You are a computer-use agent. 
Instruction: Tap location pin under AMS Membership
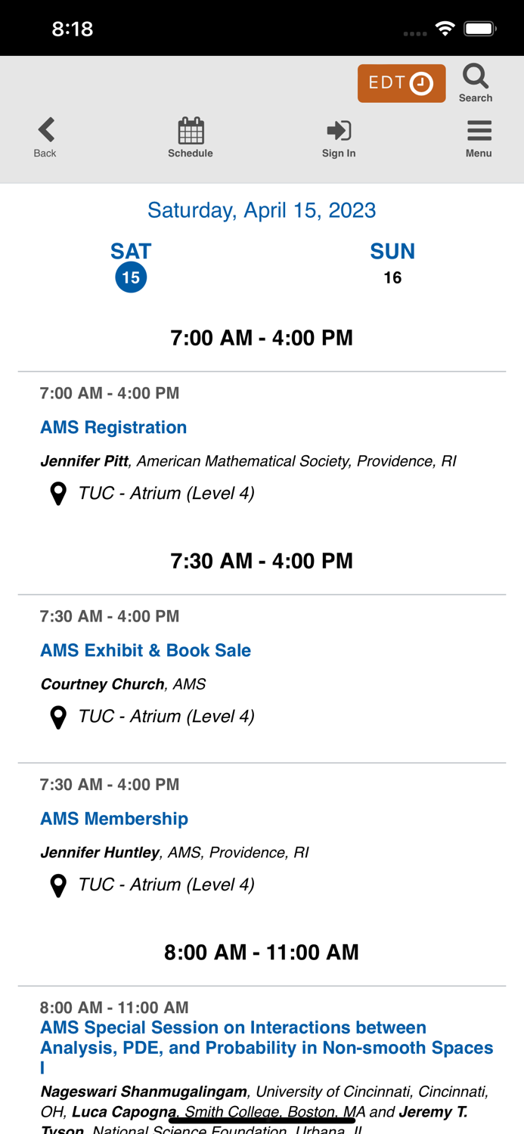click(x=58, y=885)
